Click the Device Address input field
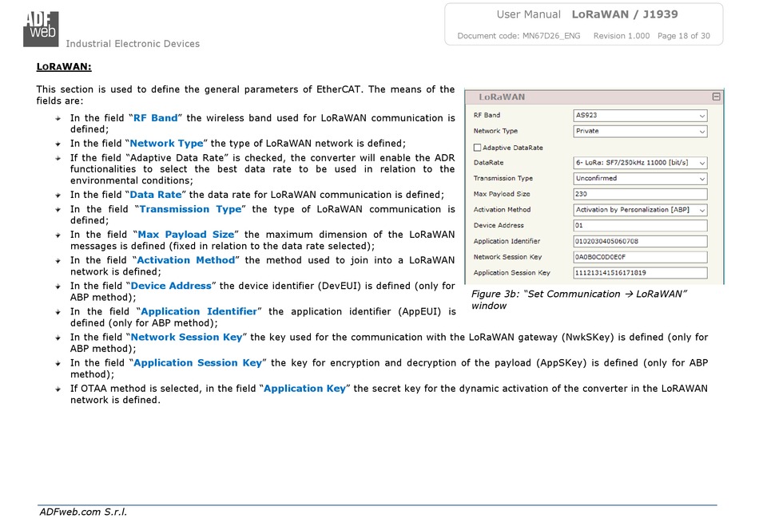This screenshot has height=526, width=759. pyautogui.click(x=640, y=226)
